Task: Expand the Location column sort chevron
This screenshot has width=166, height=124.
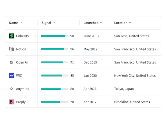Action: pyautogui.click(x=130, y=23)
